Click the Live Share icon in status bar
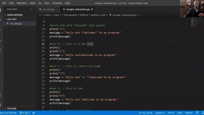This screenshot has width=204, height=115. [34, 113]
